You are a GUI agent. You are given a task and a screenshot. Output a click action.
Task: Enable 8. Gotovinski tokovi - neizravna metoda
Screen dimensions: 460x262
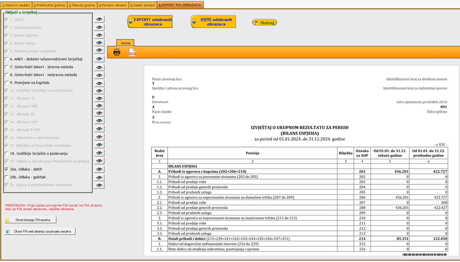pyautogui.click(x=7, y=75)
